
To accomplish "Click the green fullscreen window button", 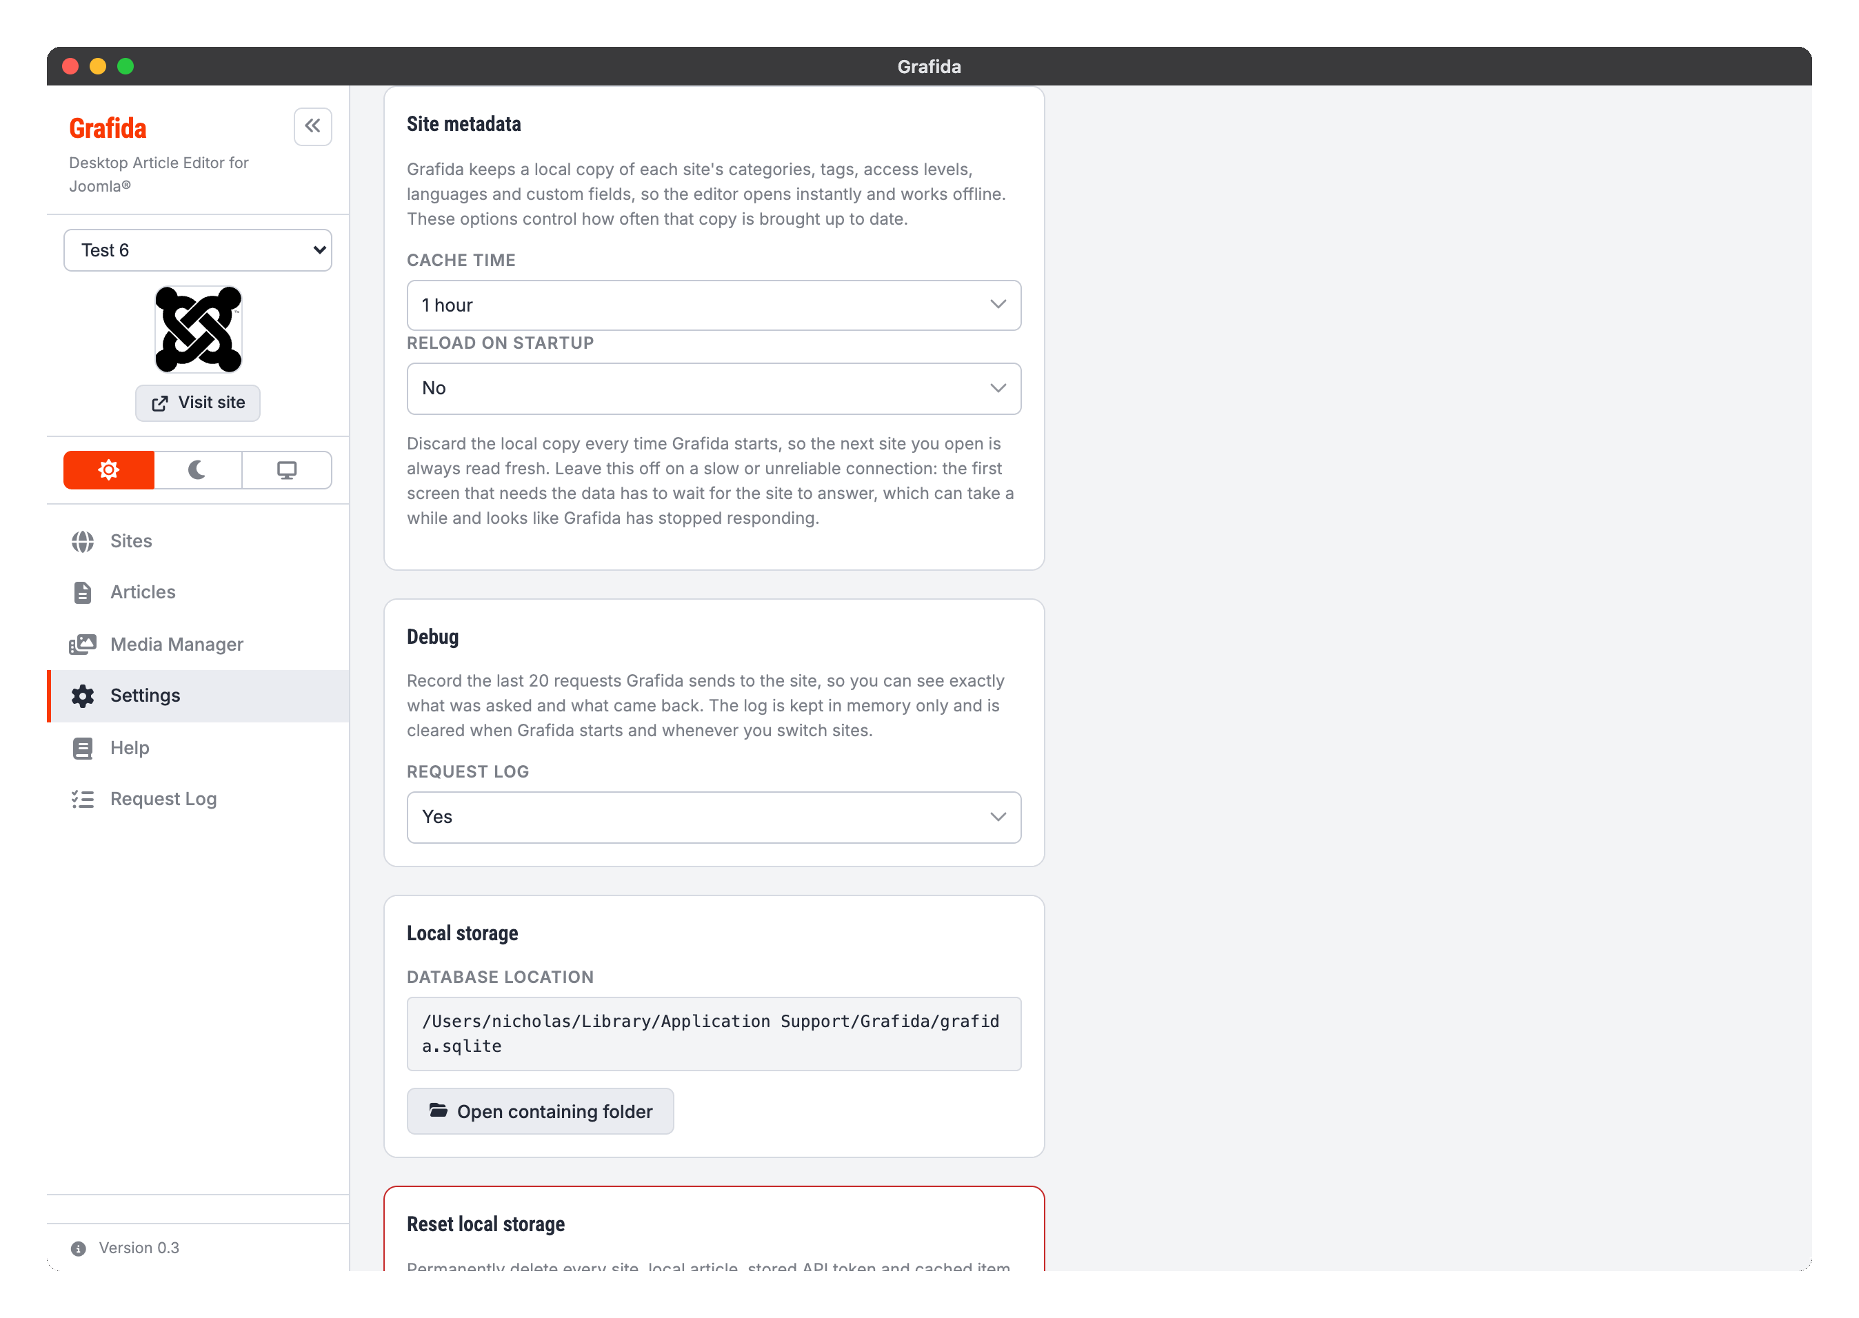I will point(125,67).
